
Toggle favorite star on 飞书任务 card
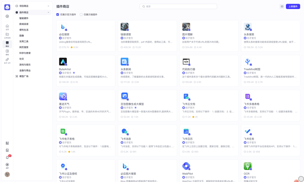[254, 152]
